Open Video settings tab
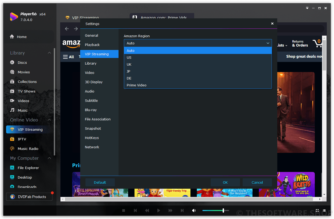This screenshot has height=219, width=334. 99,73
